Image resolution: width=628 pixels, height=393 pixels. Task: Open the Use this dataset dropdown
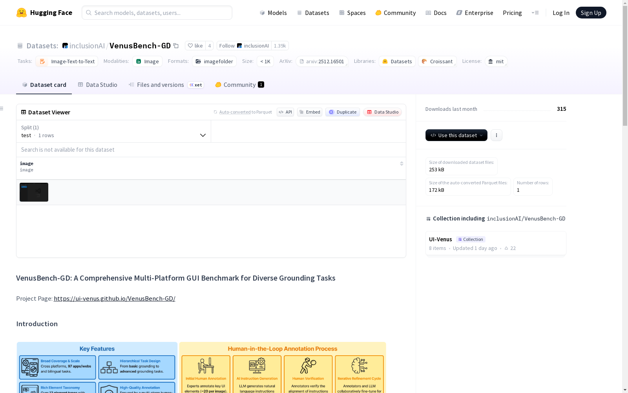456,135
